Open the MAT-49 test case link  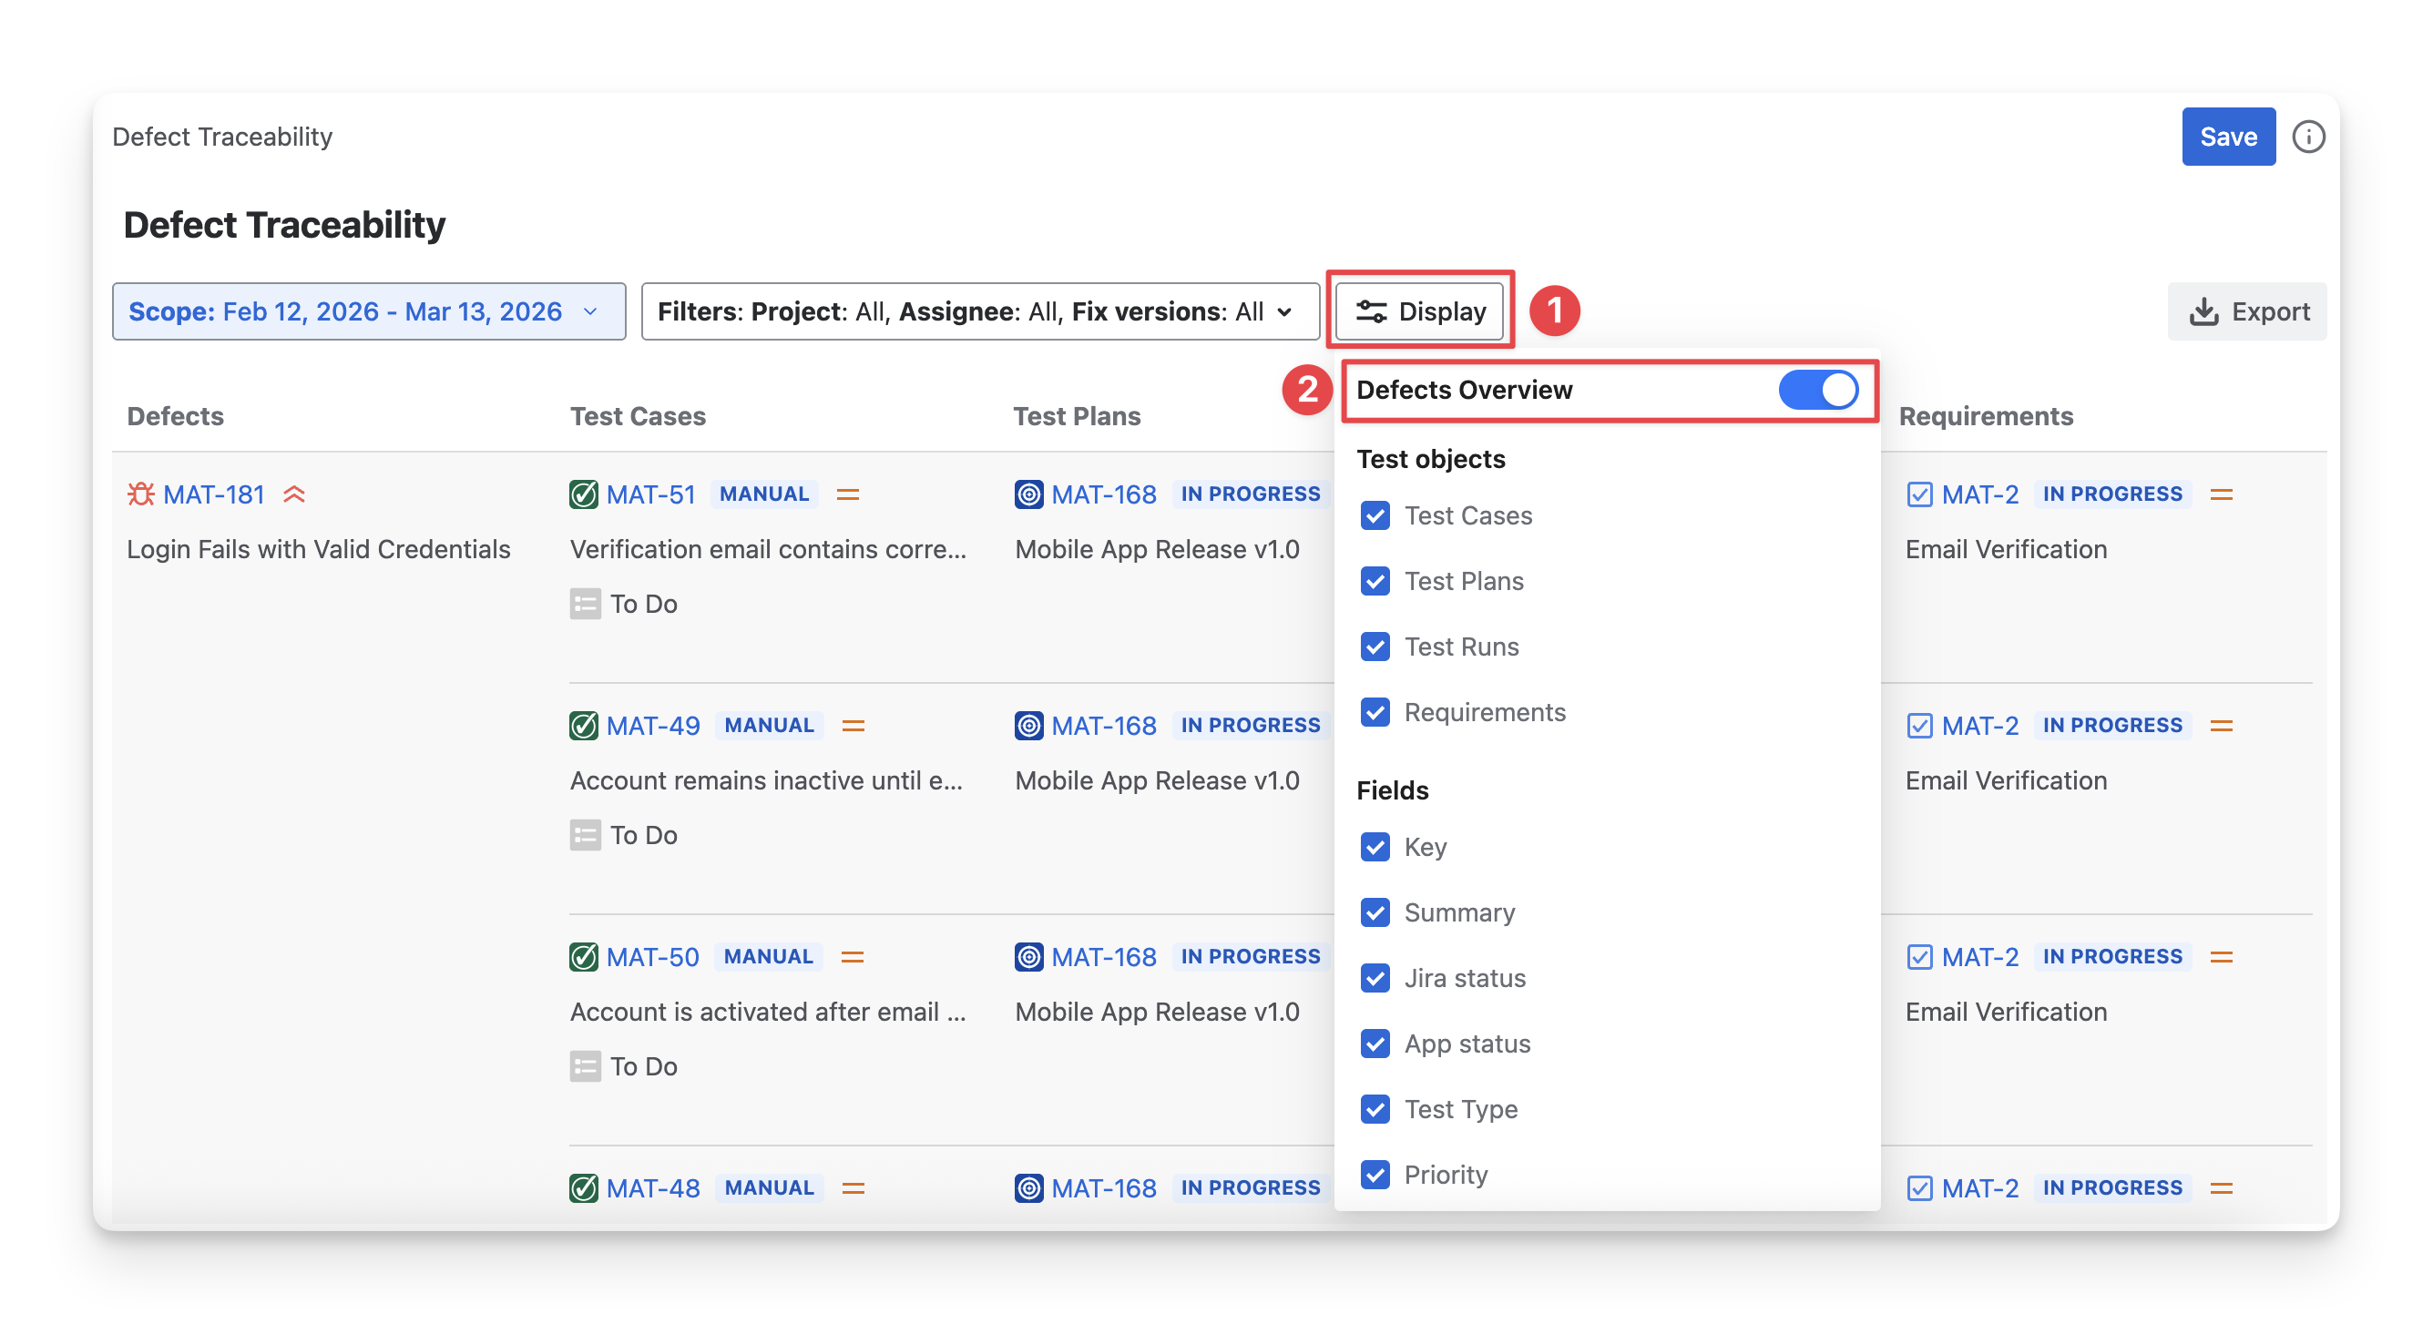652,725
